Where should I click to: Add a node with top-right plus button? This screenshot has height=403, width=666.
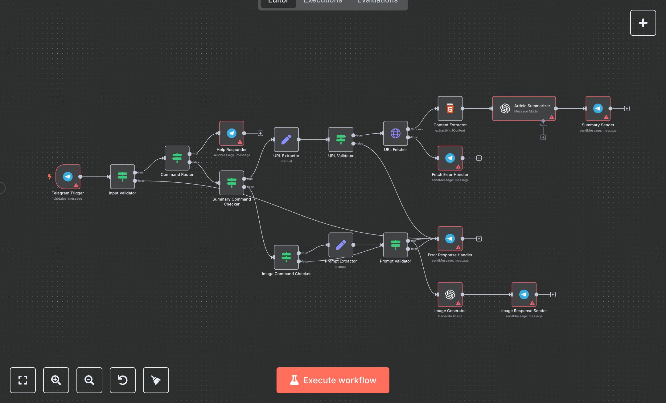tap(643, 23)
